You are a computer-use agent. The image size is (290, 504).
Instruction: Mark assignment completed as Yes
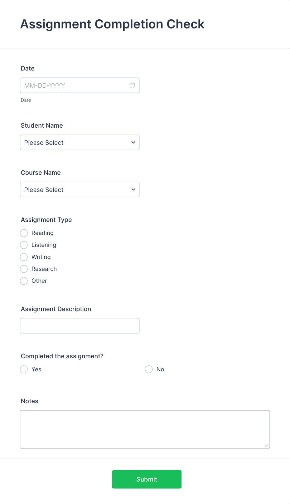coord(24,369)
